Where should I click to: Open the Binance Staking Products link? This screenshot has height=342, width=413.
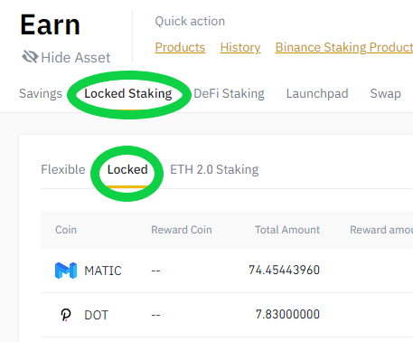tap(344, 47)
